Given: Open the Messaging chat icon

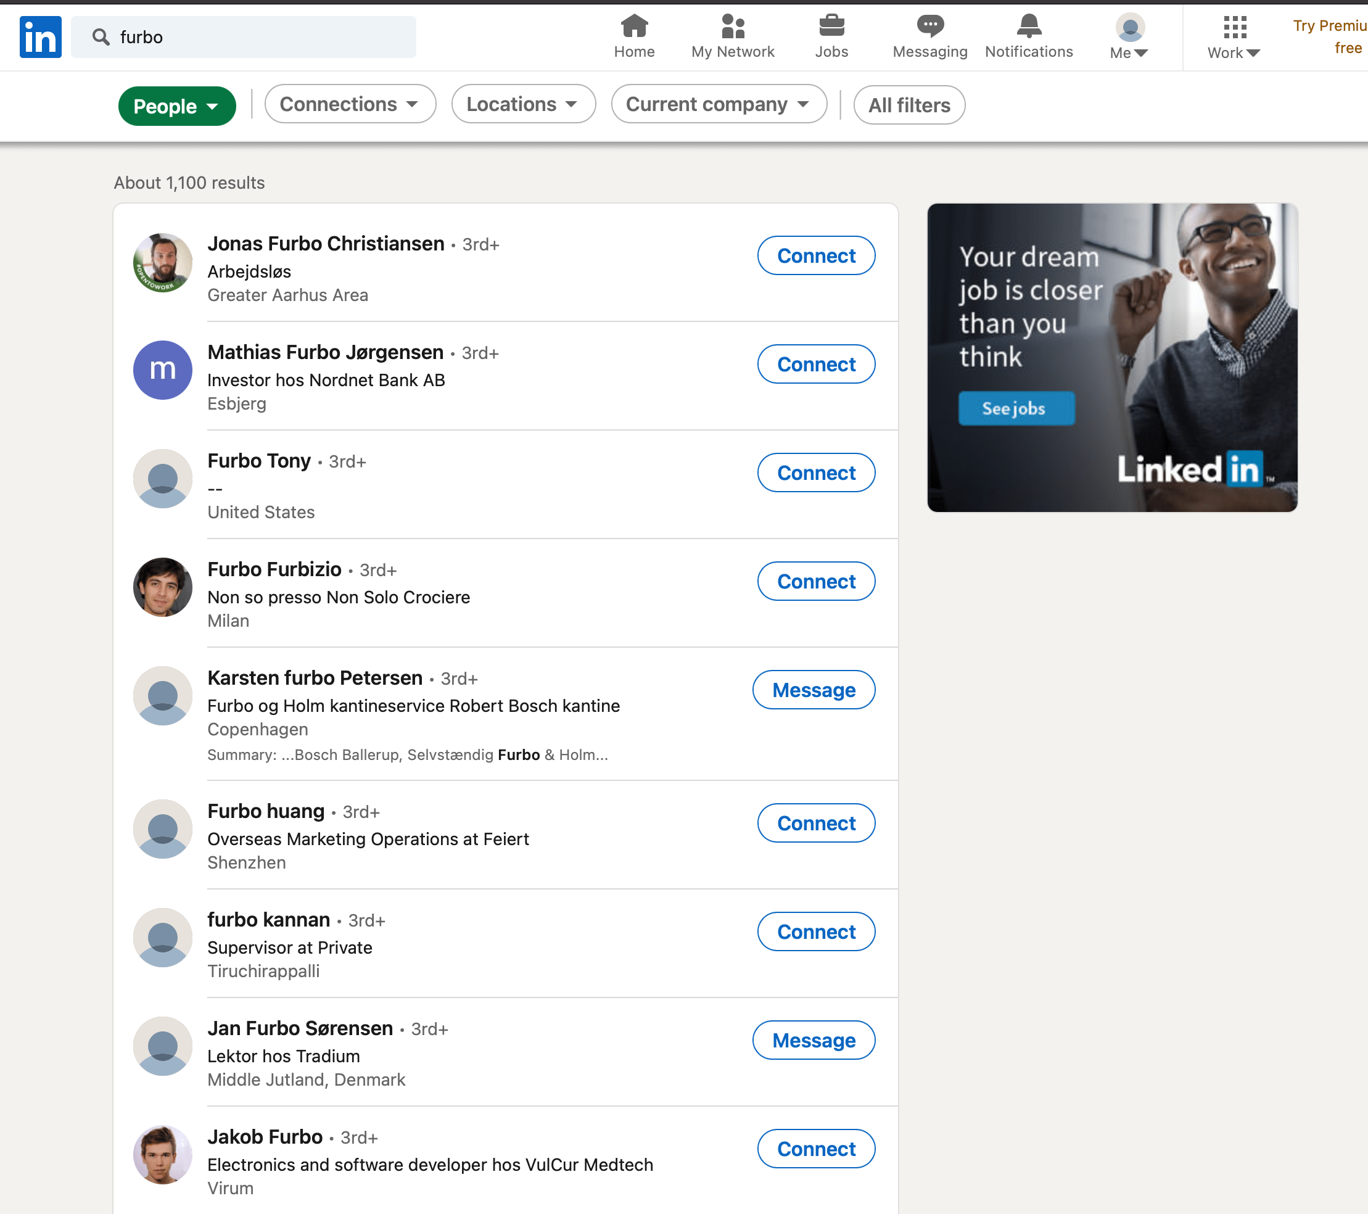Looking at the screenshot, I should pyautogui.click(x=929, y=27).
